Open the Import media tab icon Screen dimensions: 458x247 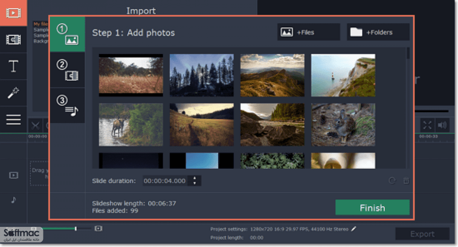coord(13,13)
